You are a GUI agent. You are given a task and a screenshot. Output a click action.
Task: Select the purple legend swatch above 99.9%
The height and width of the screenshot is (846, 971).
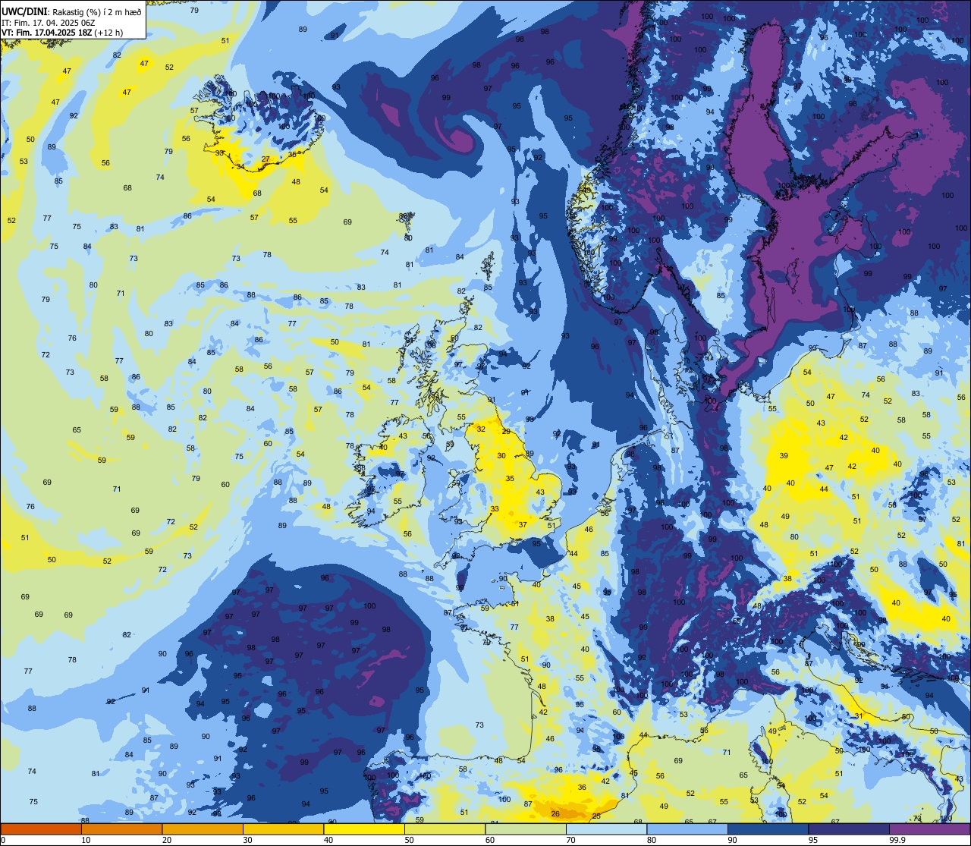coord(929,829)
